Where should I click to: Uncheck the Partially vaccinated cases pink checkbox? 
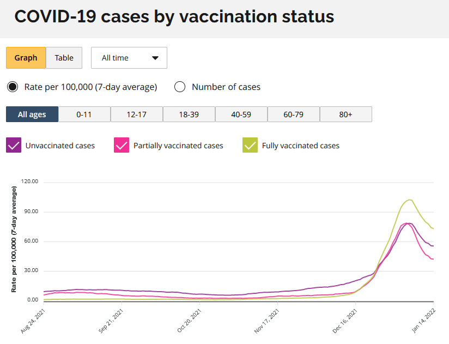click(122, 146)
